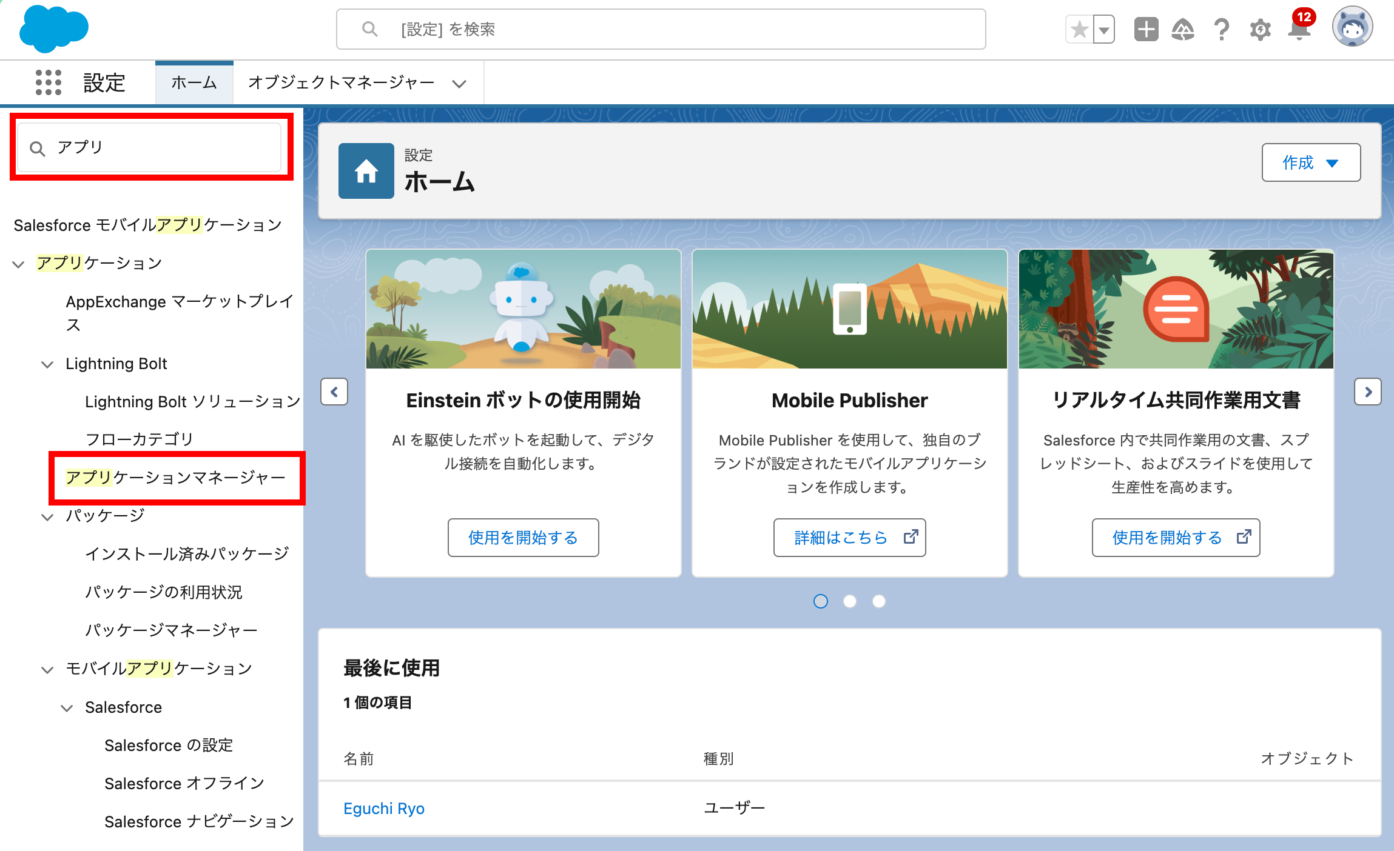Select the second carousel page dot
The image size is (1394, 851).
coord(850,601)
